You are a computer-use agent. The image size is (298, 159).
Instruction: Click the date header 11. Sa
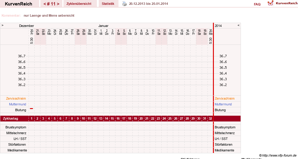pos(159,32)
